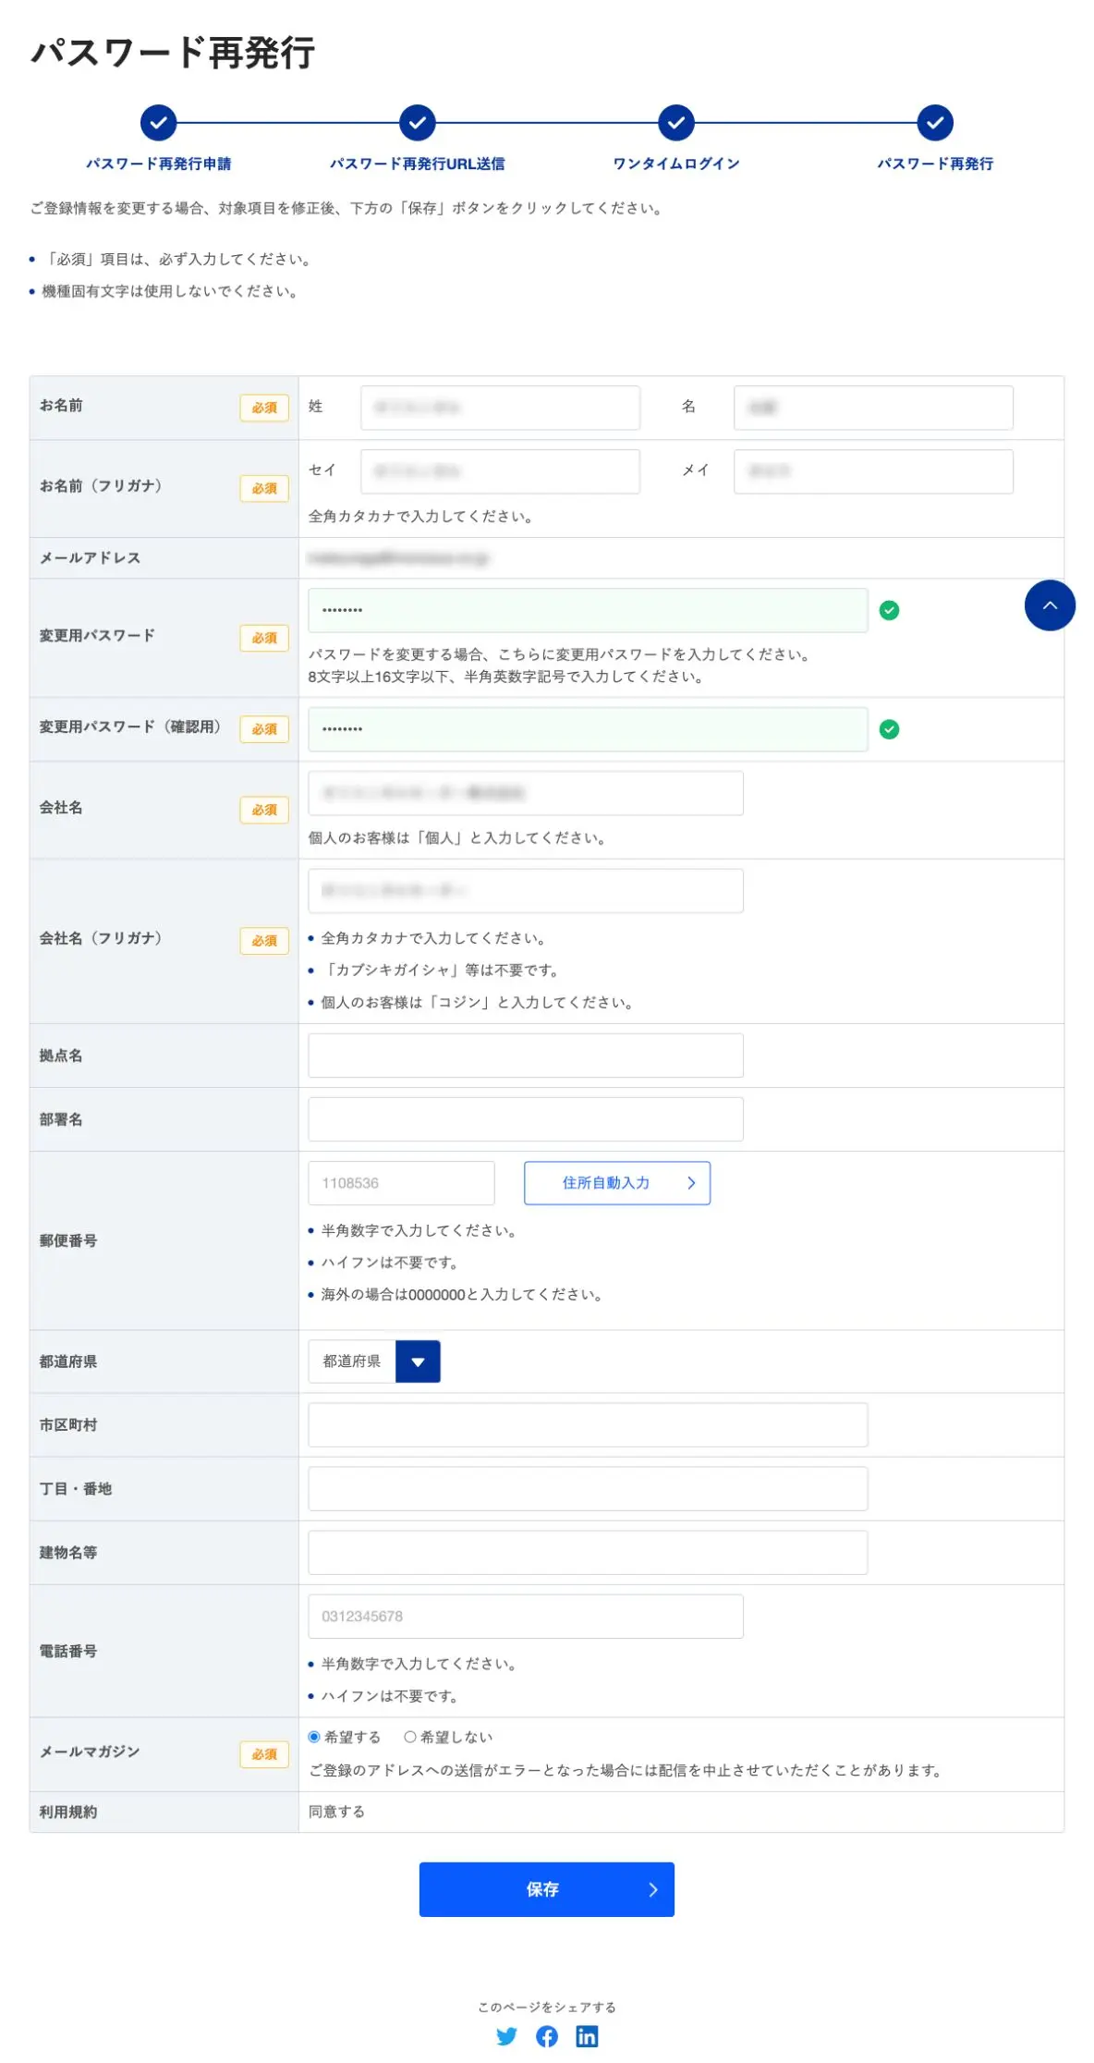Share the page via Twitter icon
Image resolution: width=1094 pixels, height=2063 pixels.
(506, 2036)
